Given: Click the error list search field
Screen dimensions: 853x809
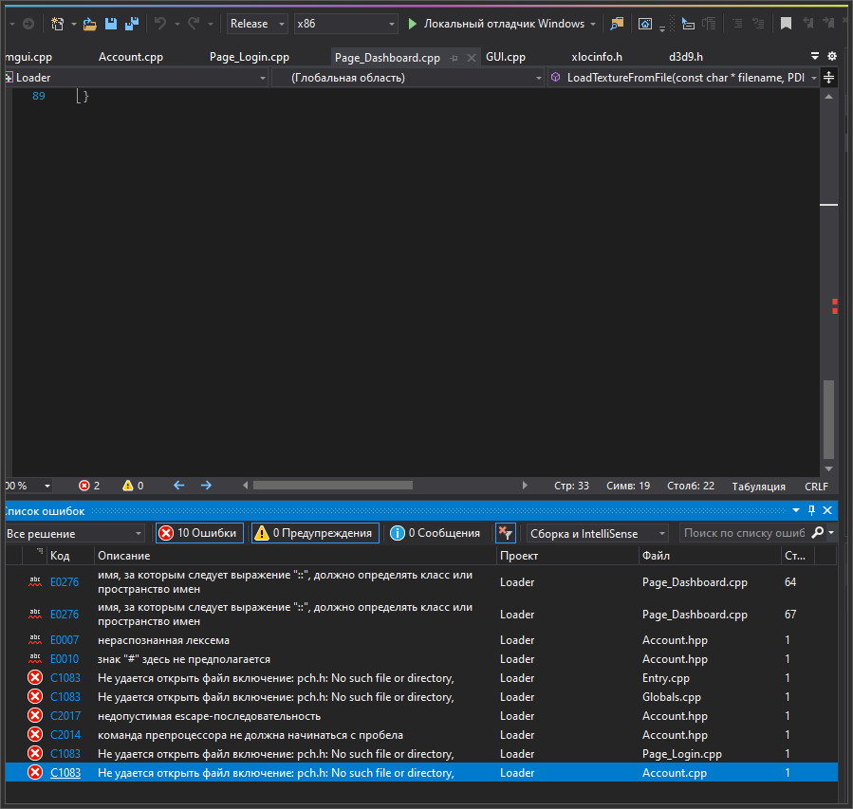Looking at the screenshot, I should coord(744,534).
